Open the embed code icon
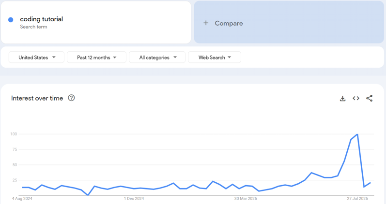Image resolution: width=386 pixels, height=204 pixels. [x=356, y=98]
